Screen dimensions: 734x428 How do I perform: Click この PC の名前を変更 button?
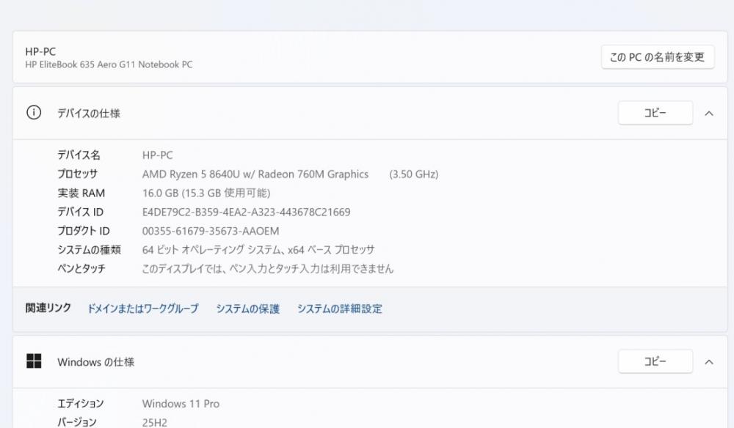[x=658, y=57]
